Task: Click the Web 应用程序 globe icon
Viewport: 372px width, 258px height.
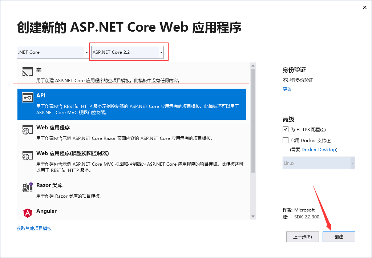Action: [x=28, y=130]
